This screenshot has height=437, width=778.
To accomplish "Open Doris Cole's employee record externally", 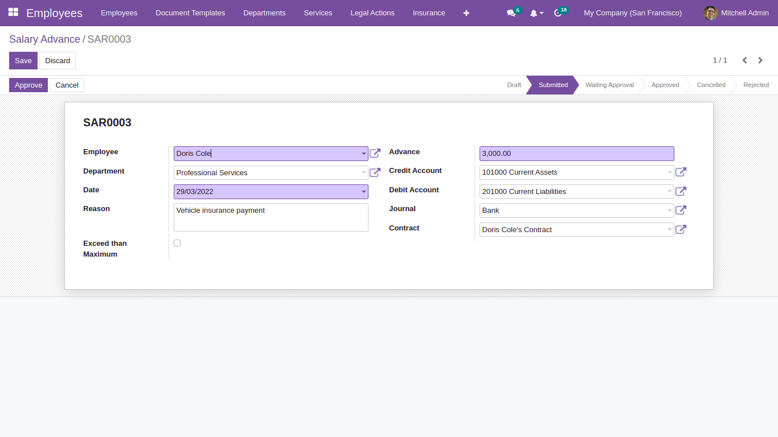I will coord(375,153).
